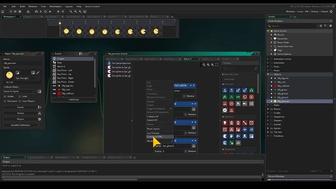
Task: Expand the Rooms folder in Asset Browser
Action: coord(268,109)
